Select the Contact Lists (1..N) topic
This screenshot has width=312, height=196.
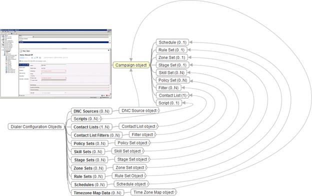tap(91, 127)
